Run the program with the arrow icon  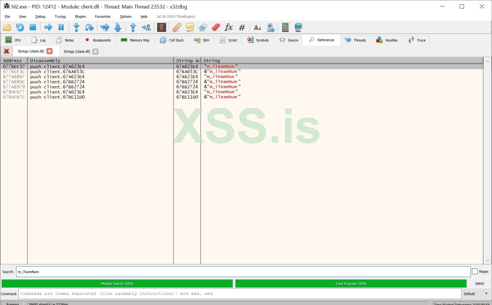[x=48, y=27]
